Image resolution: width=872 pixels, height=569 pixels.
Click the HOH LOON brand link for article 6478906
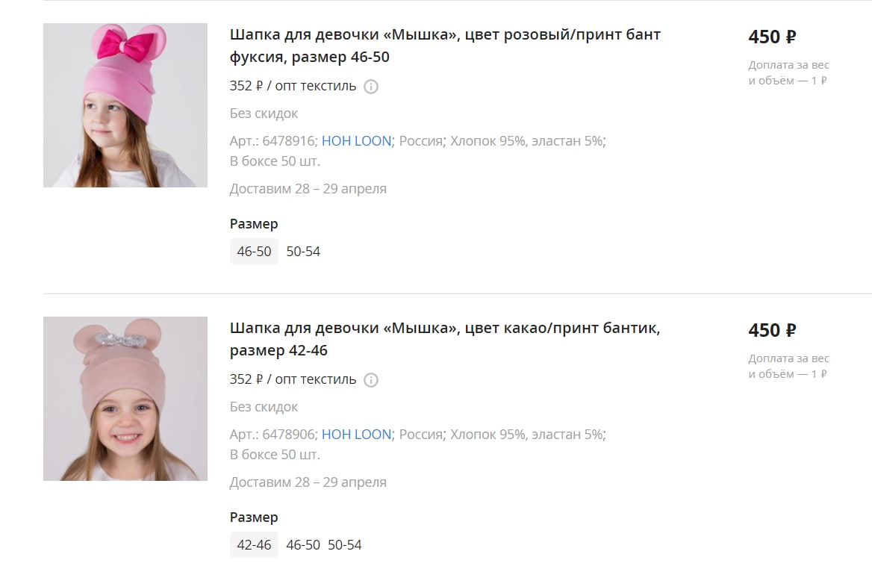(x=356, y=435)
